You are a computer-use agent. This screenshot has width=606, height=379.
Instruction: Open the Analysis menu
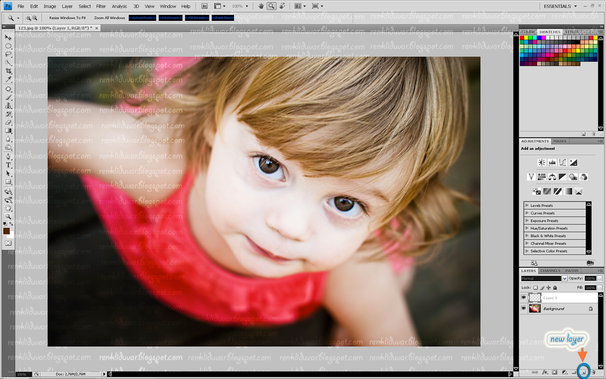(119, 7)
